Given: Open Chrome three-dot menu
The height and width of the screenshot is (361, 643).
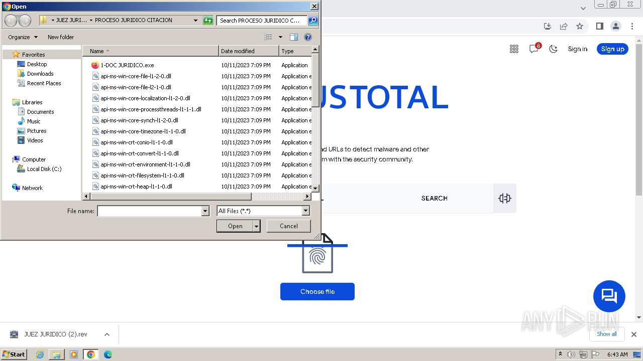Looking at the screenshot, I should (633, 26).
